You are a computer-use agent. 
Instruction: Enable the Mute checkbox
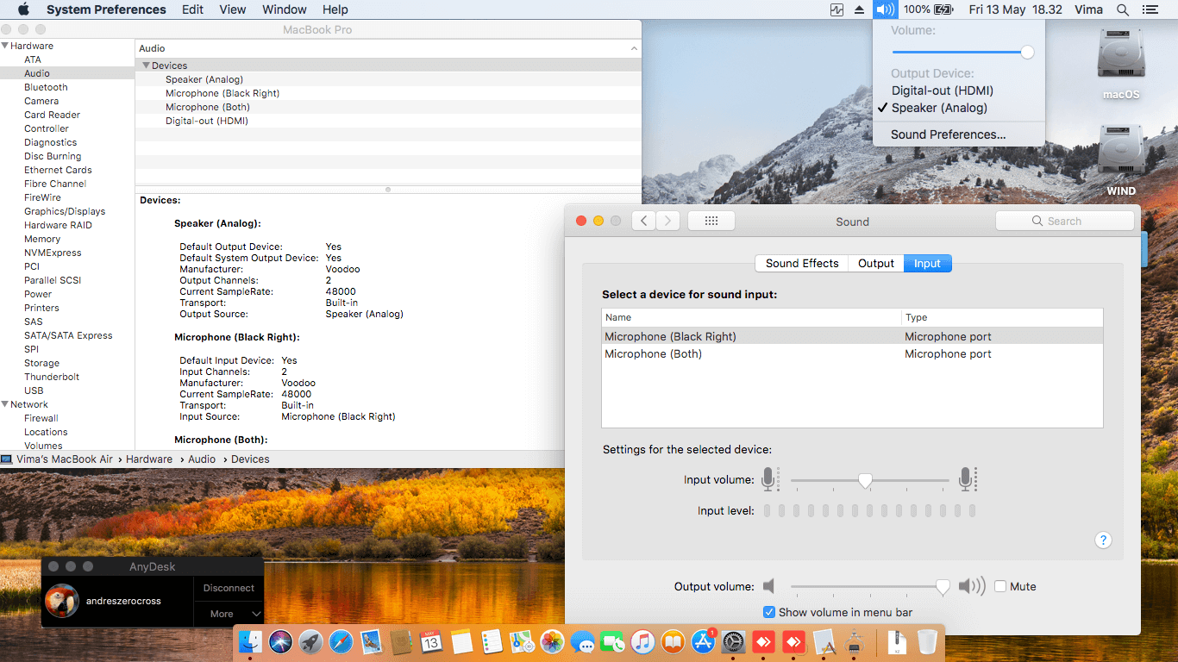[x=1000, y=586]
